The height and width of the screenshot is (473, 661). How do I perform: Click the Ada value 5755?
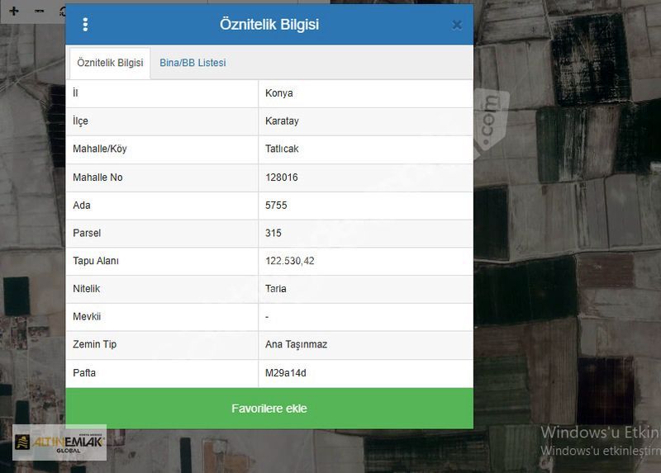click(276, 206)
